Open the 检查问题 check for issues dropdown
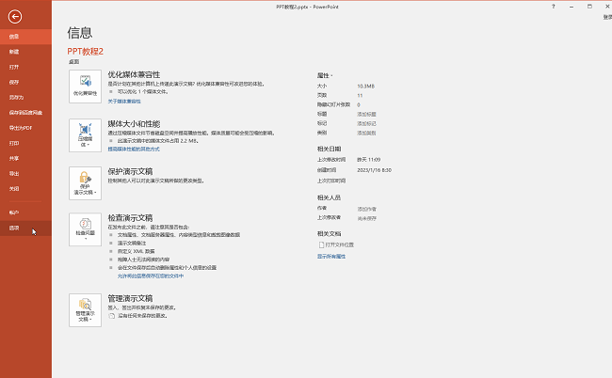Image resolution: width=612 pixels, height=378 pixels. pyautogui.click(x=85, y=229)
